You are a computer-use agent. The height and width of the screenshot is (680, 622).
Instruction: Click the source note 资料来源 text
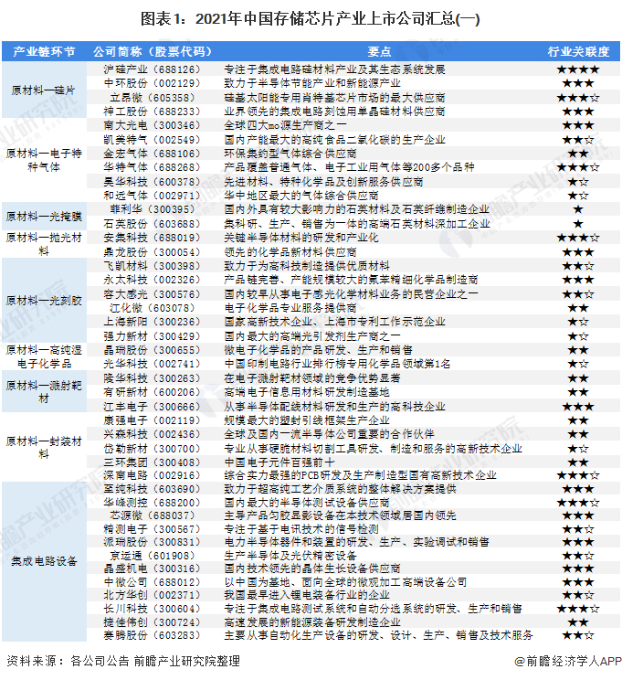[123, 661]
